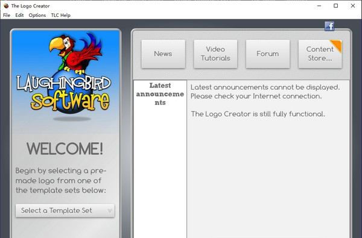Click 'The Logo Creator is still fully functional' text
Image resolution: width=362 pixels, height=238 pixels.
point(258,114)
